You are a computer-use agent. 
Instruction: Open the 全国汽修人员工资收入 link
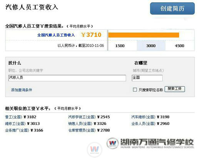(56, 35)
